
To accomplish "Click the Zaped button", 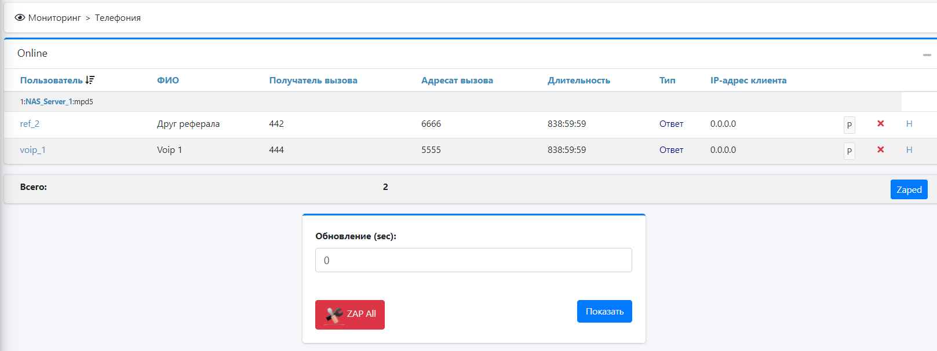I will click(x=908, y=189).
